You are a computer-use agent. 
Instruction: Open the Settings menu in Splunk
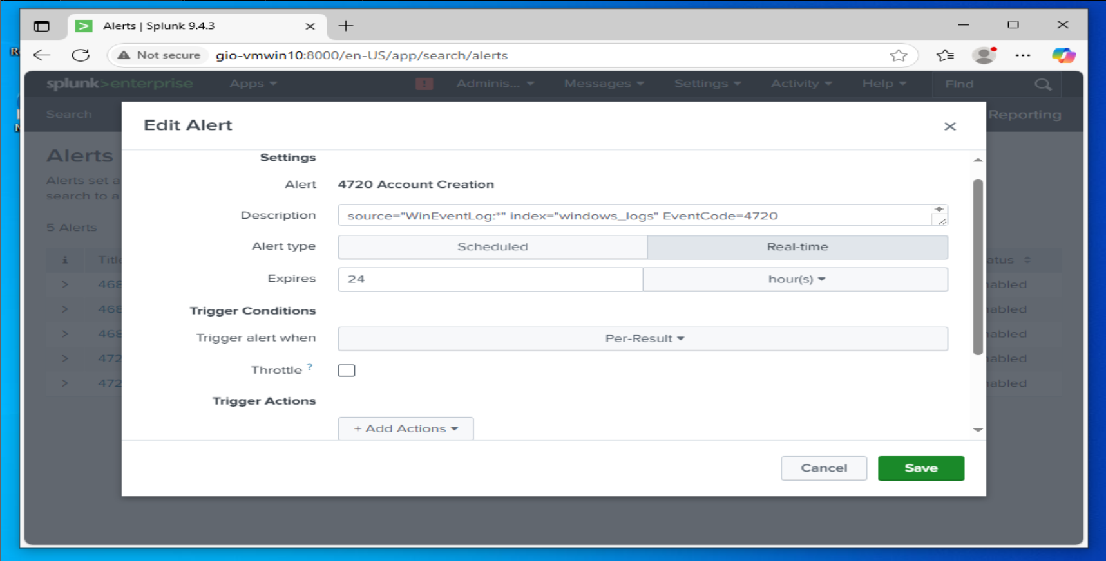707,84
